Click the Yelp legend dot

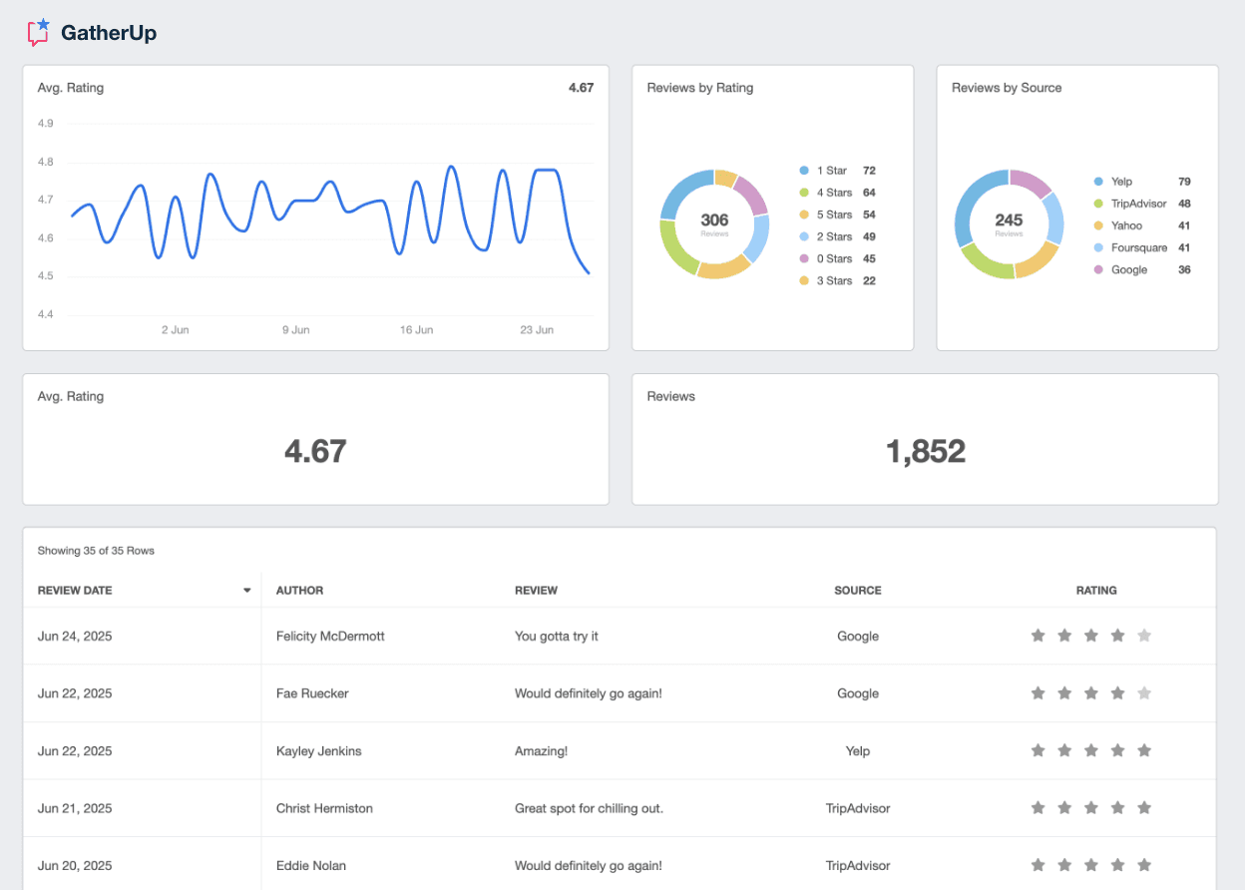[1099, 181]
